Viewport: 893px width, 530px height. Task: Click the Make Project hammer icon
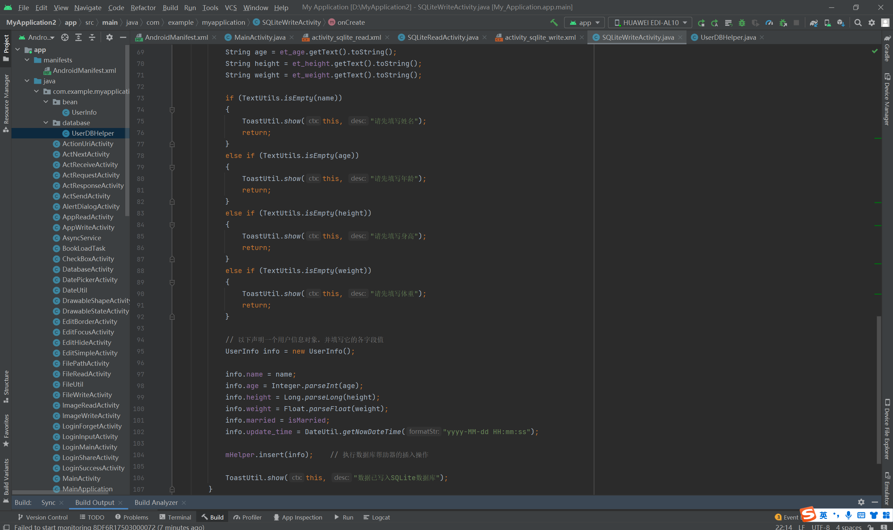click(x=554, y=23)
